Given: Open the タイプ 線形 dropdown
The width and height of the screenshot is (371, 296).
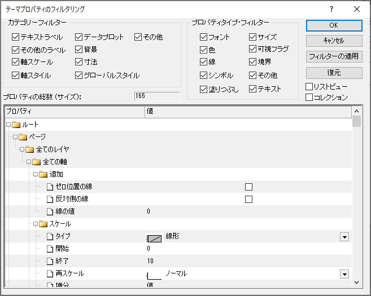Looking at the screenshot, I should tap(344, 237).
